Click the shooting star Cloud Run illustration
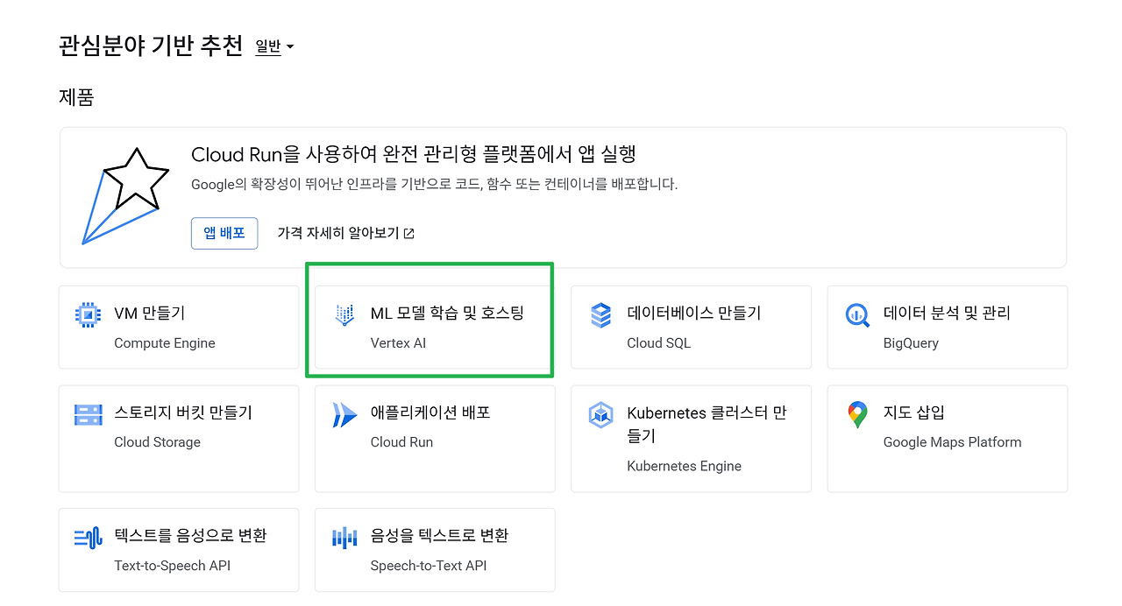The height and width of the screenshot is (606, 1122). click(x=125, y=196)
